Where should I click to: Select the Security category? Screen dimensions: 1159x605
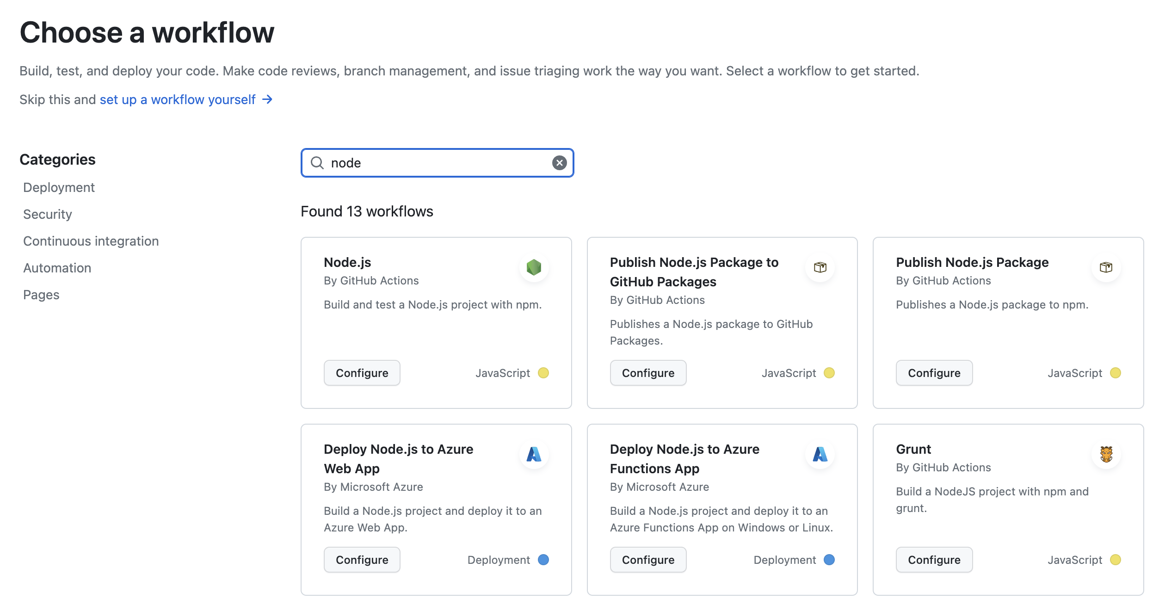point(48,214)
